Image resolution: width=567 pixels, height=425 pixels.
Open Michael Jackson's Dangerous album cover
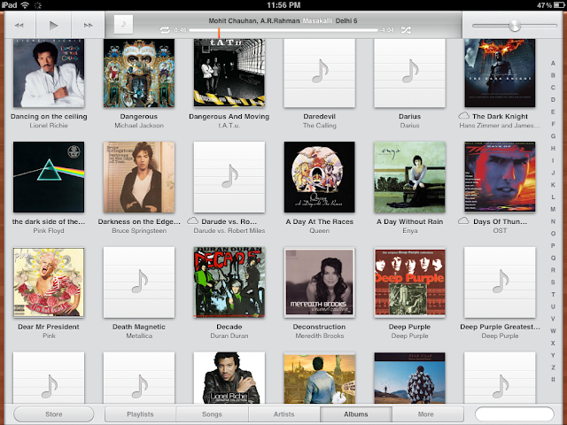tap(139, 73)
